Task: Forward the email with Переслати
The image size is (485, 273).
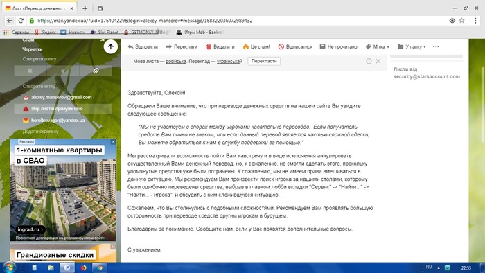Action: point(182,46)
